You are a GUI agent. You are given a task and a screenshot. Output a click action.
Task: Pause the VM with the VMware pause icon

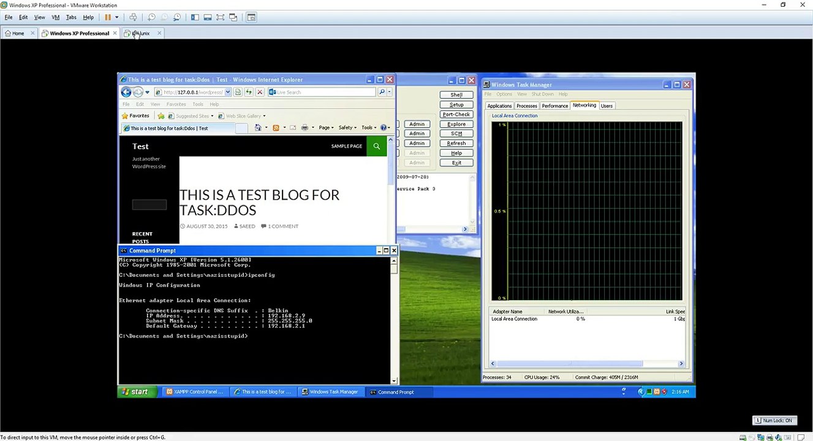[108, 17]
